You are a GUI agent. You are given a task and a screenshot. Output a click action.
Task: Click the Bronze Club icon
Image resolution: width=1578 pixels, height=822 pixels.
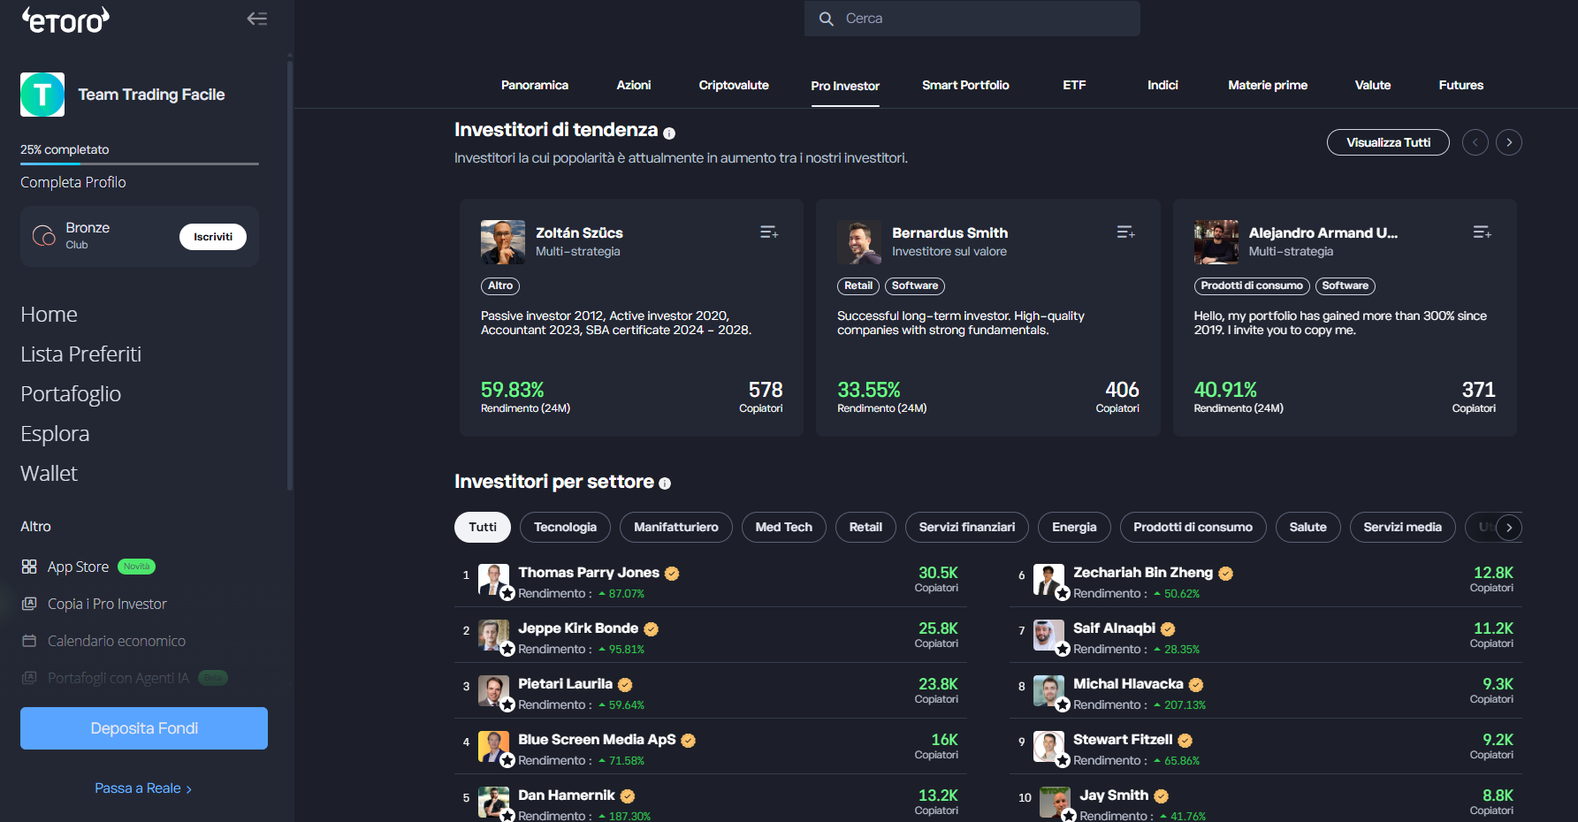pos(44,236)
